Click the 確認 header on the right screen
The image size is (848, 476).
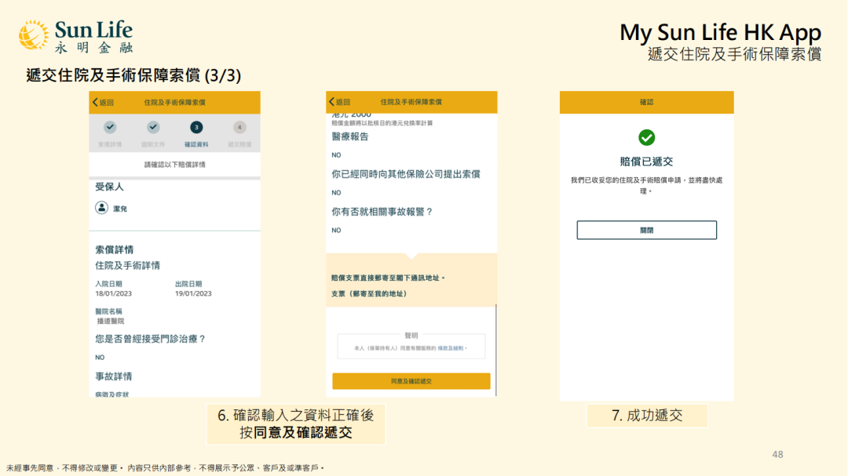[x=646, y=102]
